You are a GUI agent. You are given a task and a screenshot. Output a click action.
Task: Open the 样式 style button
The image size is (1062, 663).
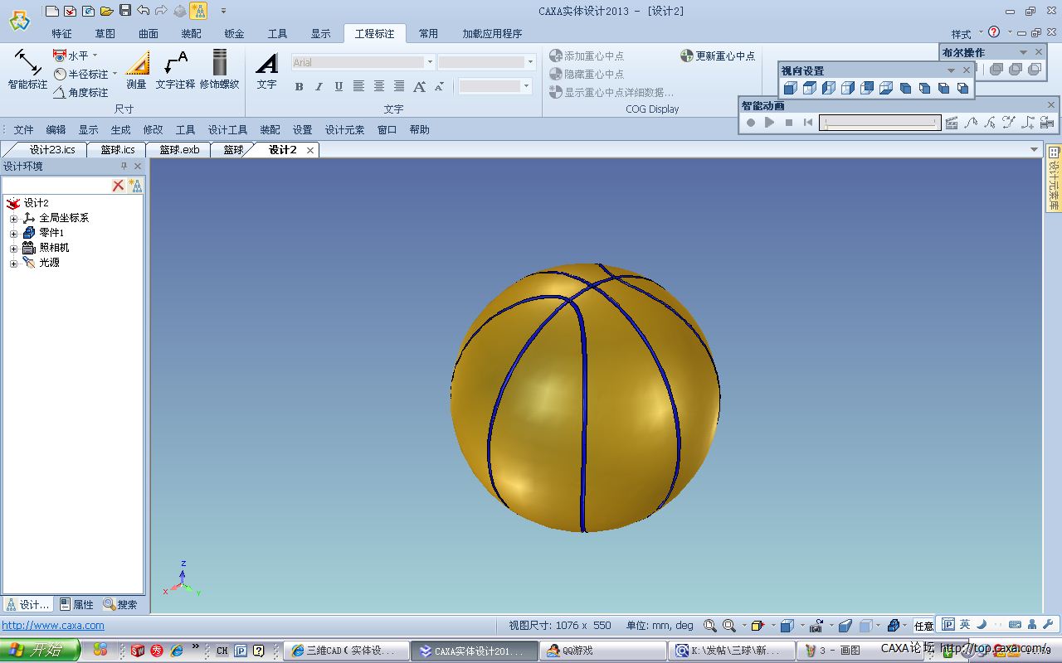(961, 34)
